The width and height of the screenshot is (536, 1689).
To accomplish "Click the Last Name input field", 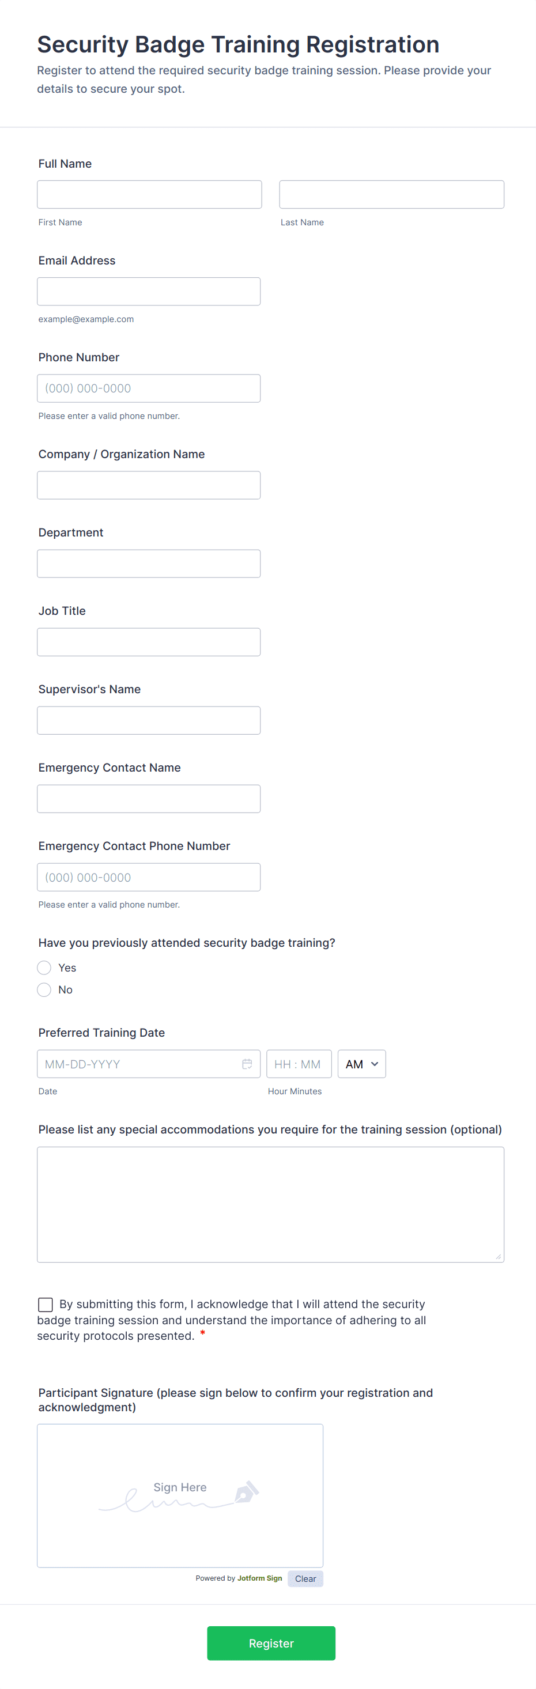I will 391,195.
